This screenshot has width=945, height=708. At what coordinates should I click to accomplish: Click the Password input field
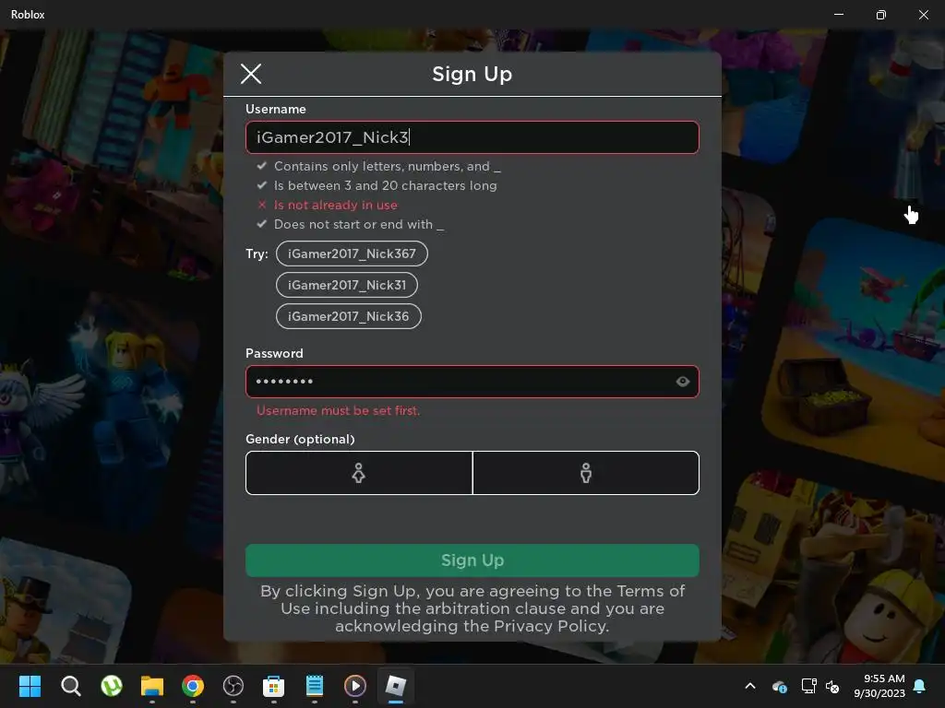click(x=472, y=381)
